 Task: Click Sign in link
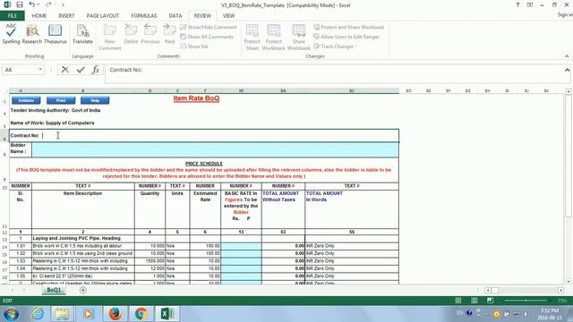565,14
